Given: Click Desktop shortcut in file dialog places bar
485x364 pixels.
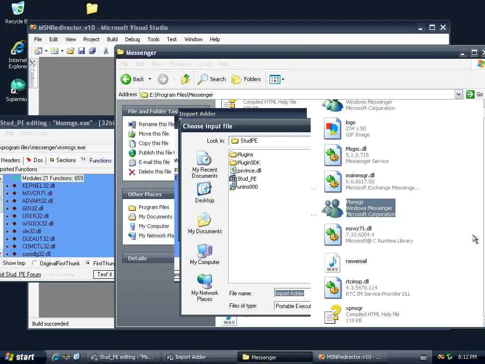Looking at the screenshot, I should 205,192.
